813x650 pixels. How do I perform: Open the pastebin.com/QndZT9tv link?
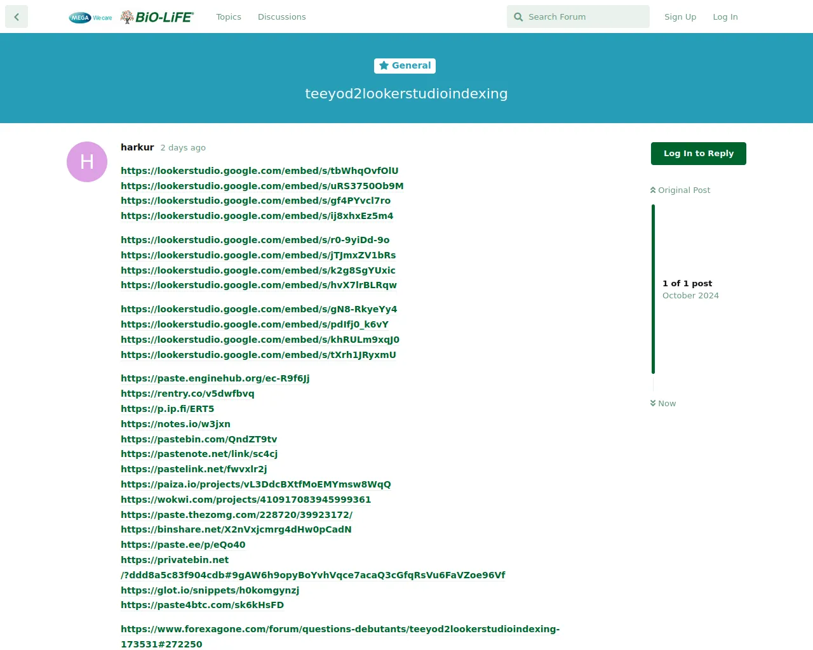(x=199, y=439)
